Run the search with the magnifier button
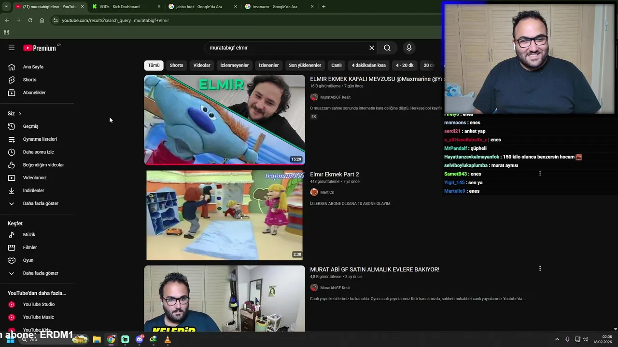The image size is (618, 347). point(387,48)
